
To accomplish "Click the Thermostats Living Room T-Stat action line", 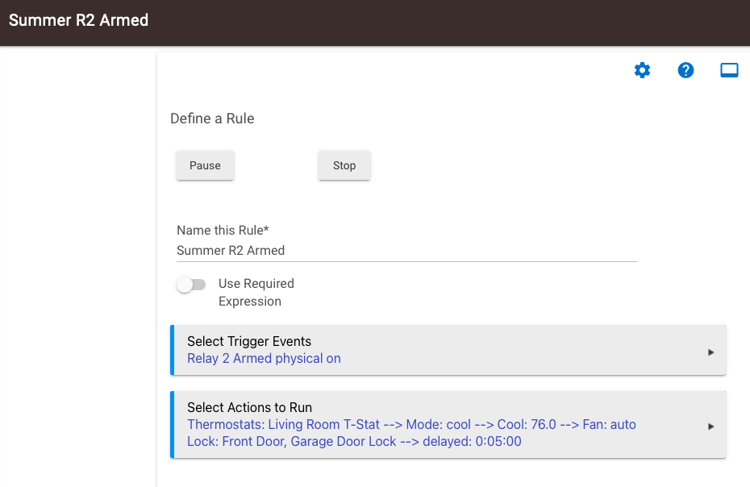I will click(411, 424).
